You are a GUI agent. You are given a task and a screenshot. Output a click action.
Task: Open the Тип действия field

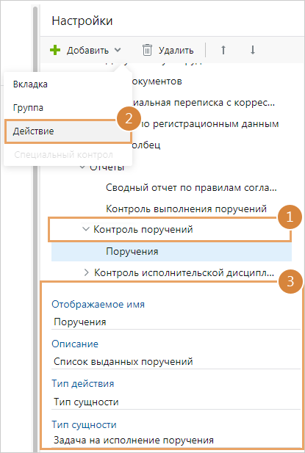[176, 402]
